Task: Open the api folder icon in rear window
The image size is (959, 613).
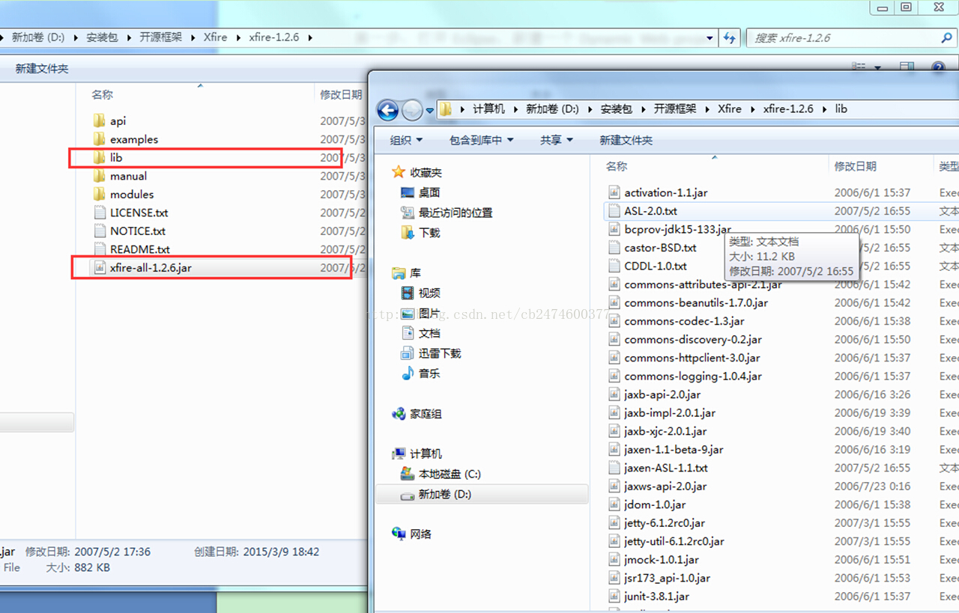Action: pos(99,121)
